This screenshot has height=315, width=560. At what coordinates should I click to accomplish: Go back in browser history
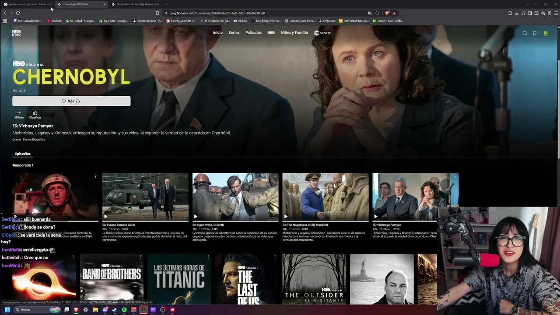(5, 13)
